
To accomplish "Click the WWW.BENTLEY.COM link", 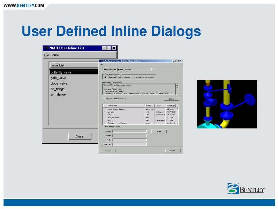I will pyautogui.click(x=24, y=5).
